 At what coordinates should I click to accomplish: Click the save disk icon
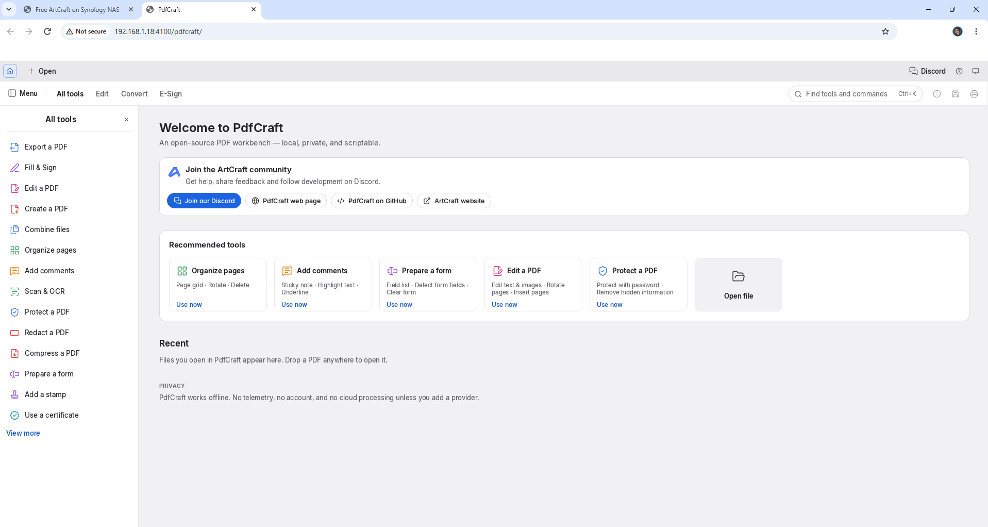(x=956, y=94)
